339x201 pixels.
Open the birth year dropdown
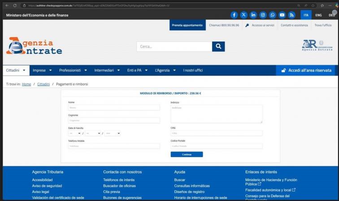click(x=112, y=133)
